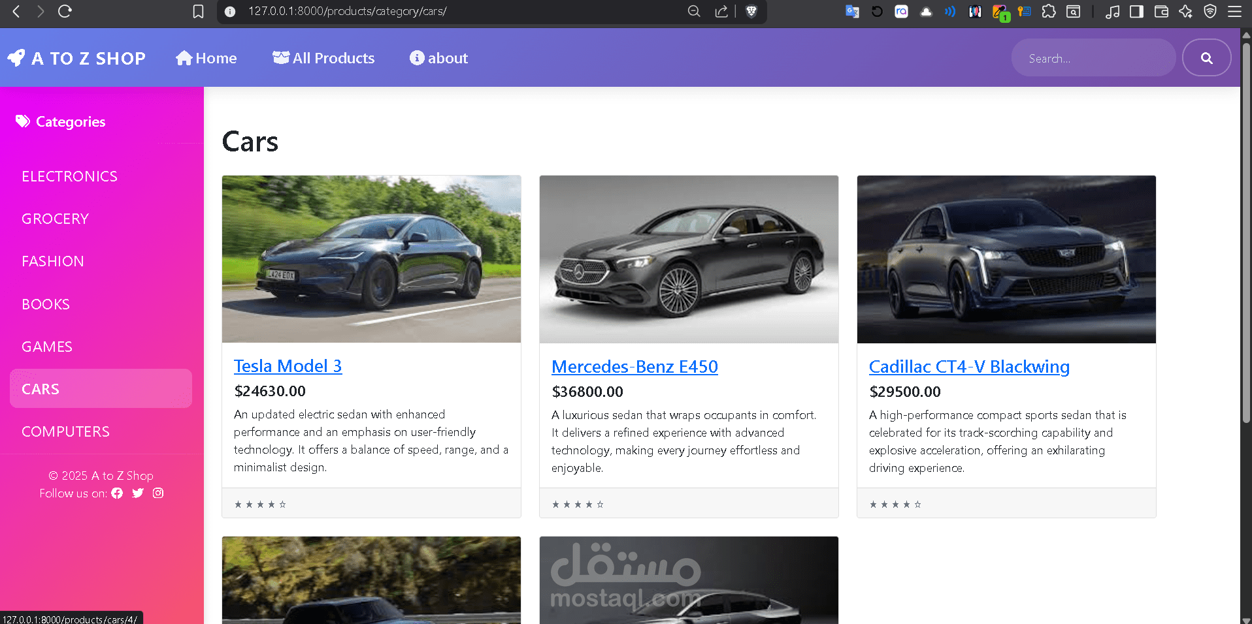This screenshot has height=624, width=1252.
Task: Open the about nav item
Action: [438, 58]
